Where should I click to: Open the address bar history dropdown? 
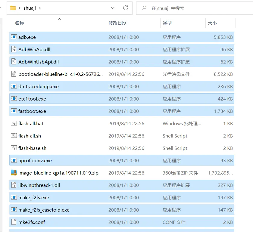113,8
